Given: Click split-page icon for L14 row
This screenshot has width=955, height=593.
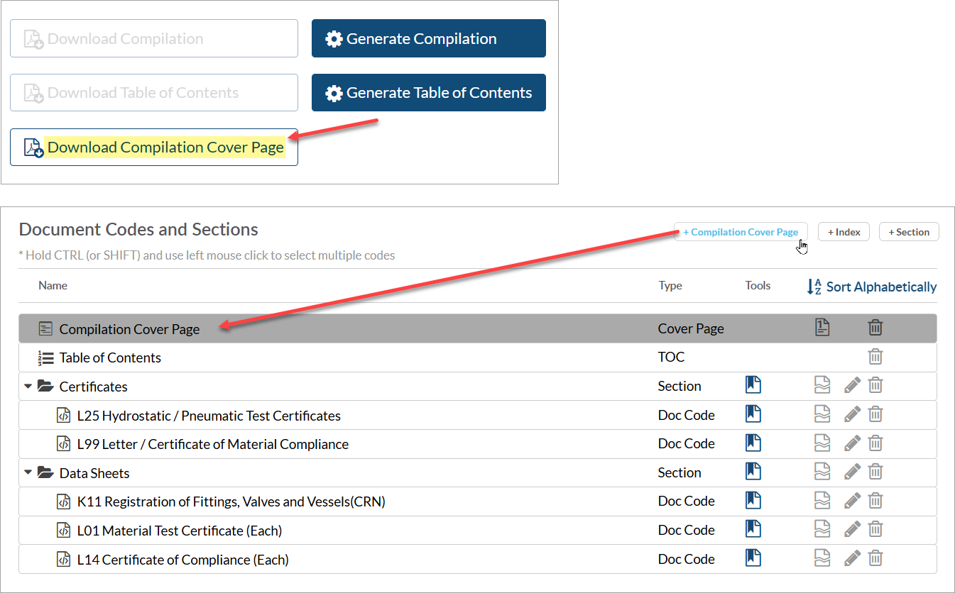Looking at the screenshot, I should (x=822, y=558).
